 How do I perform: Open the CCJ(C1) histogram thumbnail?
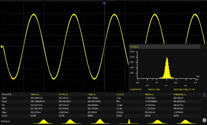point(129,121)
